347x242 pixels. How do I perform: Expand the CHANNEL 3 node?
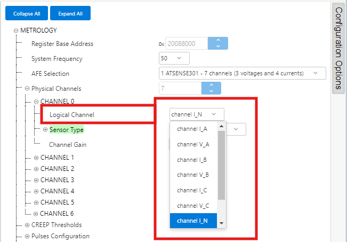coord(36,180)
